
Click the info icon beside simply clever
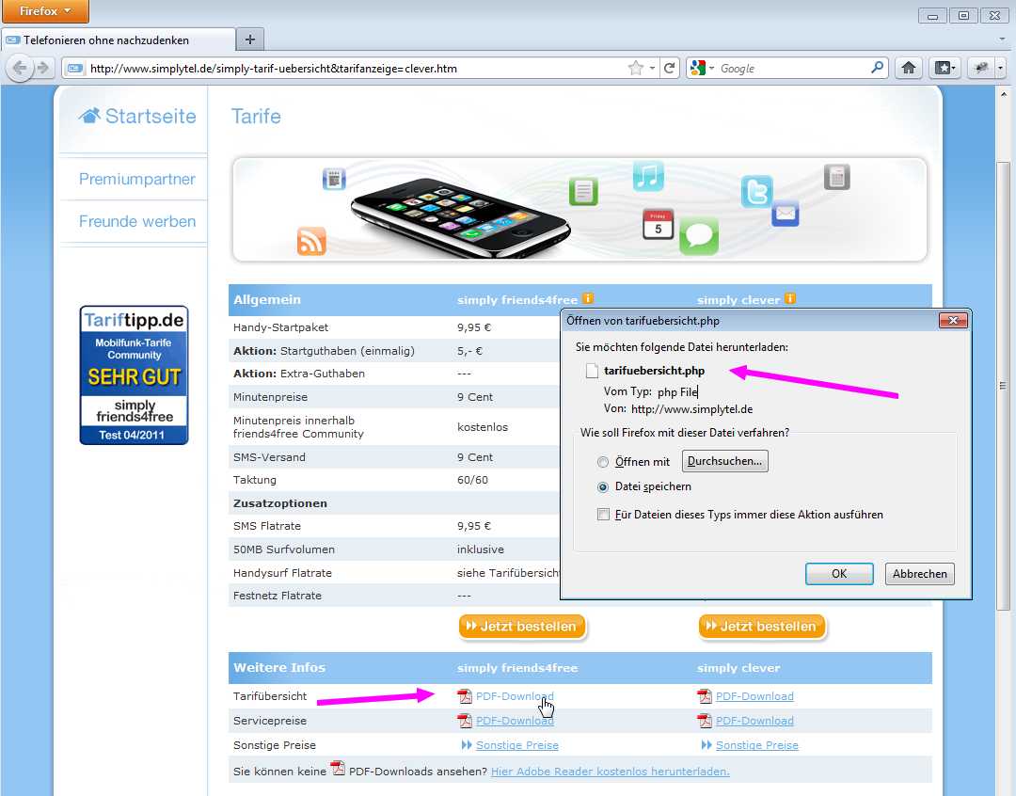pyautogui.click(x=790, y=298)
